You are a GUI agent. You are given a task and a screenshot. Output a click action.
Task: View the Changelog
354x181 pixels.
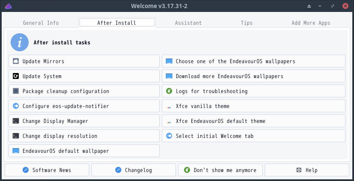coord(134,170)
